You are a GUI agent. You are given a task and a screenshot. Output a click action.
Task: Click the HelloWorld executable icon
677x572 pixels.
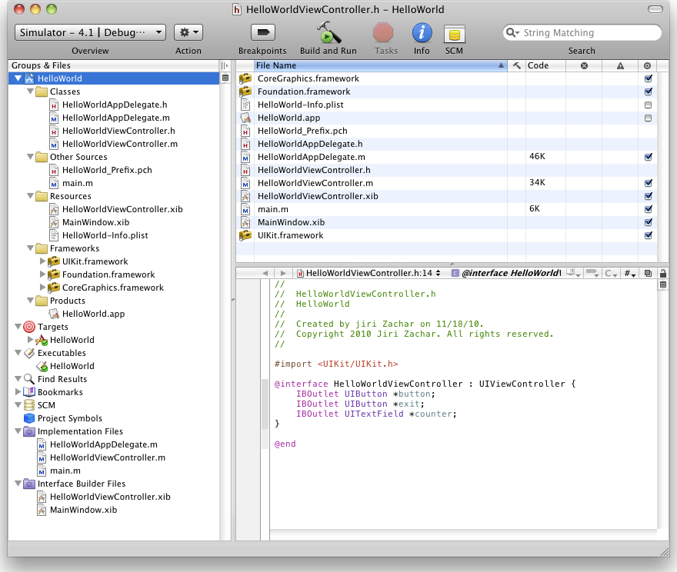[x=42, y=366]
